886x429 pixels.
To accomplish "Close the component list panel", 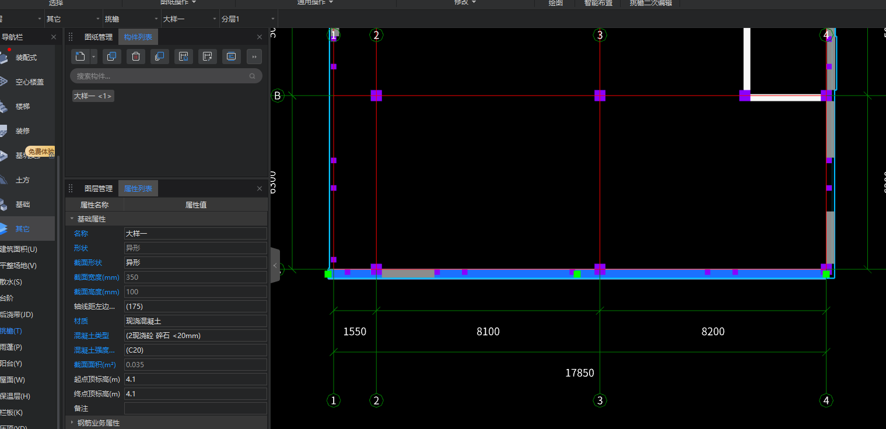I will 260,37.
